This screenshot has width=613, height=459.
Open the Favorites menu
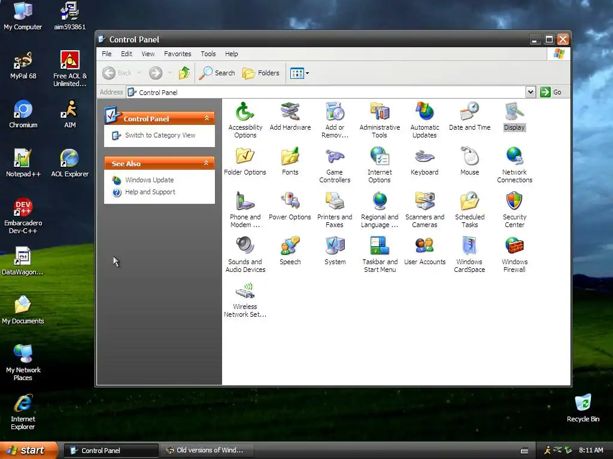click(x=177, y=54)
